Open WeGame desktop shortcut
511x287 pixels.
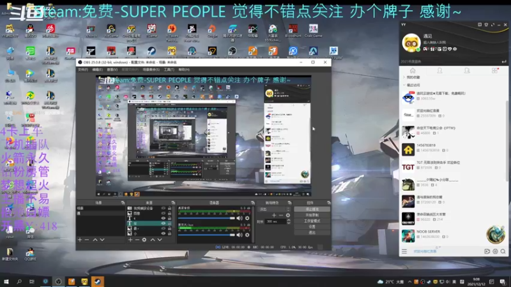click(x=111, y=31)
